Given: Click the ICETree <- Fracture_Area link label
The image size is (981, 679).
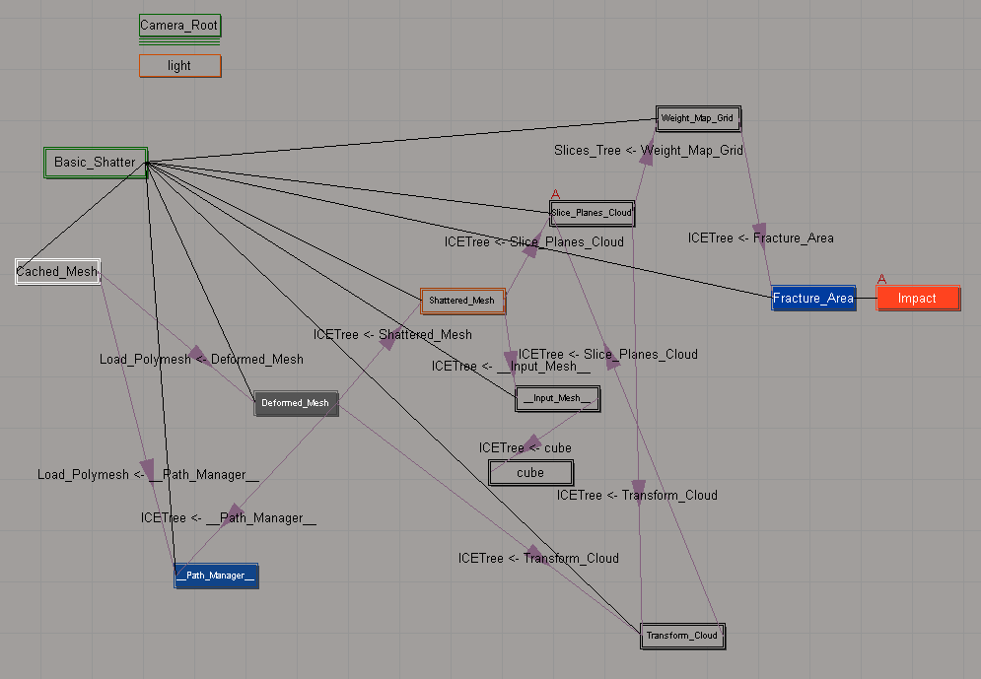Looking at the screenshot, I should coord(760,238).
